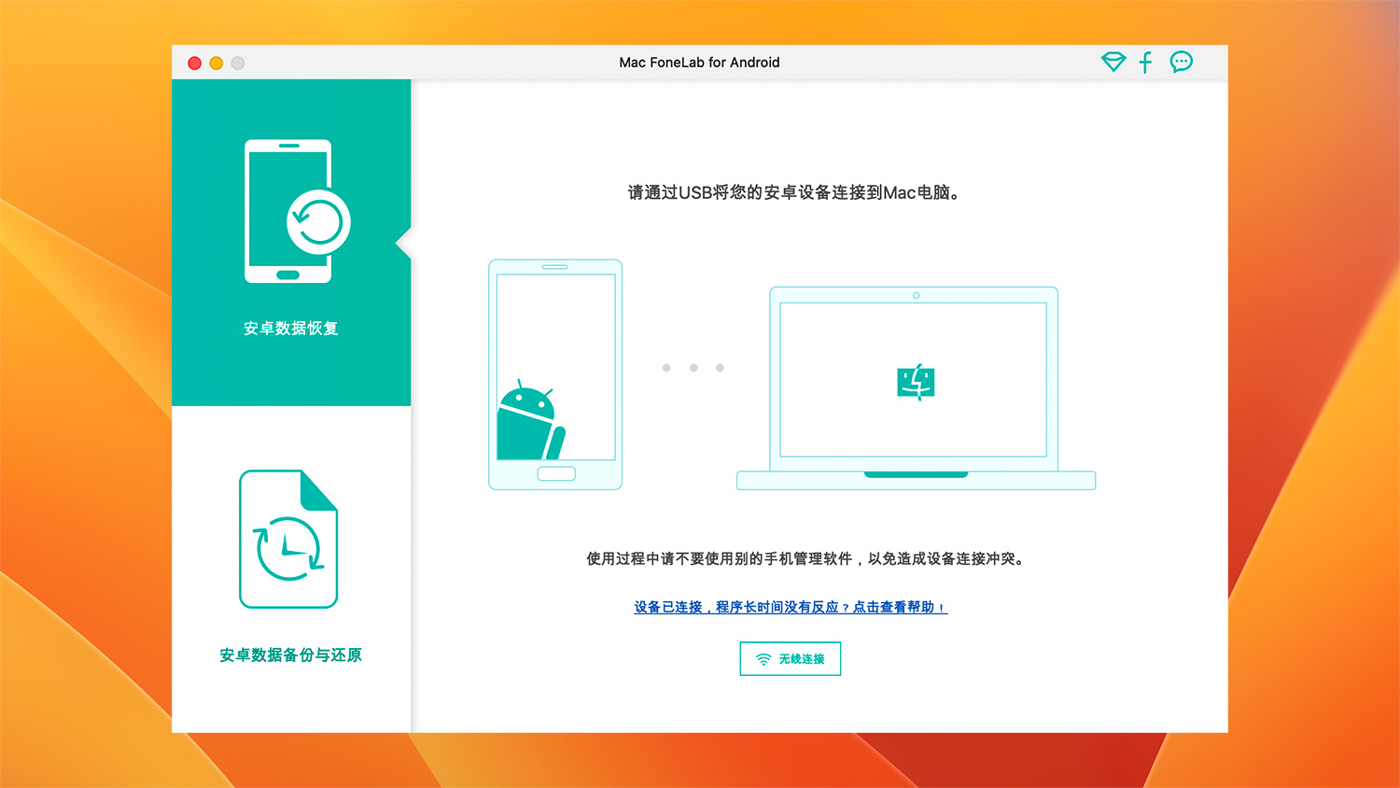Click the clock restore icon on the document

pos(287,547)
